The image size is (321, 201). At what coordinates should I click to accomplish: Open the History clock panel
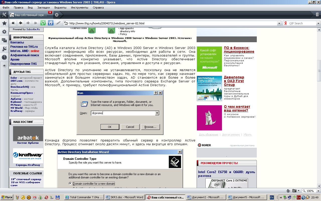pyautogui.click(x=4, y=57)
